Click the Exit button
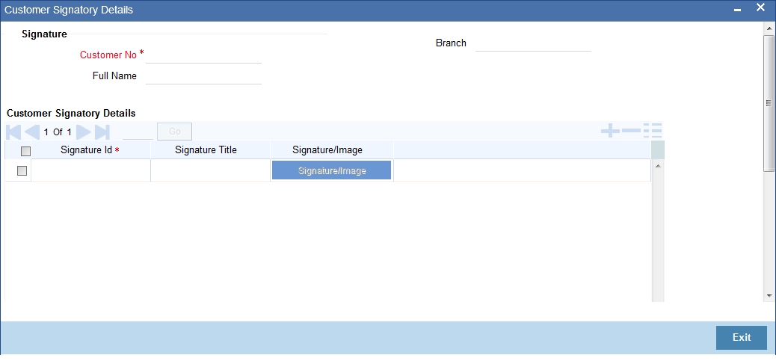This screenshot has width=776, height=361. tap(742, 338)
